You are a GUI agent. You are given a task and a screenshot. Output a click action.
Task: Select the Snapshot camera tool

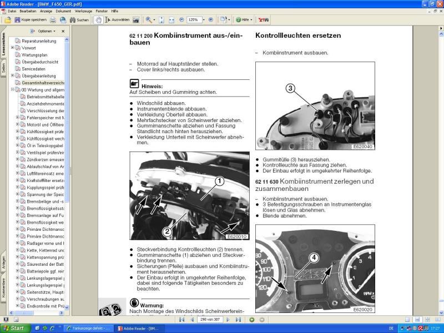click(136, 20)
